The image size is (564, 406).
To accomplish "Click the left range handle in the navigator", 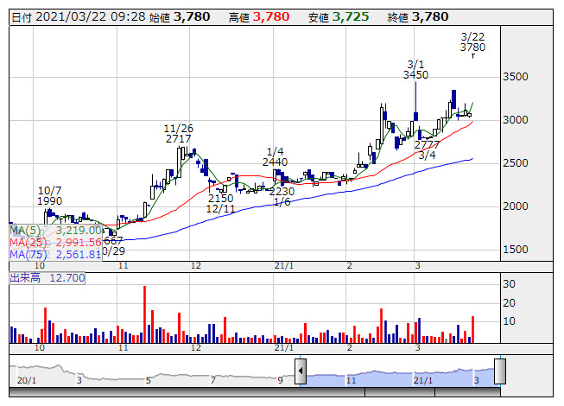I will 301,371.
